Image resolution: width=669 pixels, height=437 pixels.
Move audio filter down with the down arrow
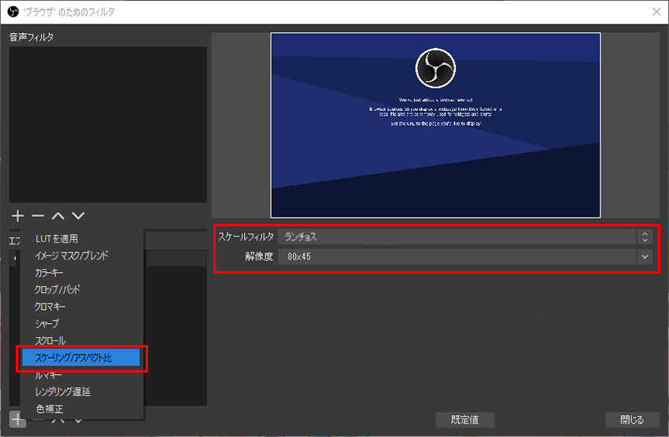[78, 215]
